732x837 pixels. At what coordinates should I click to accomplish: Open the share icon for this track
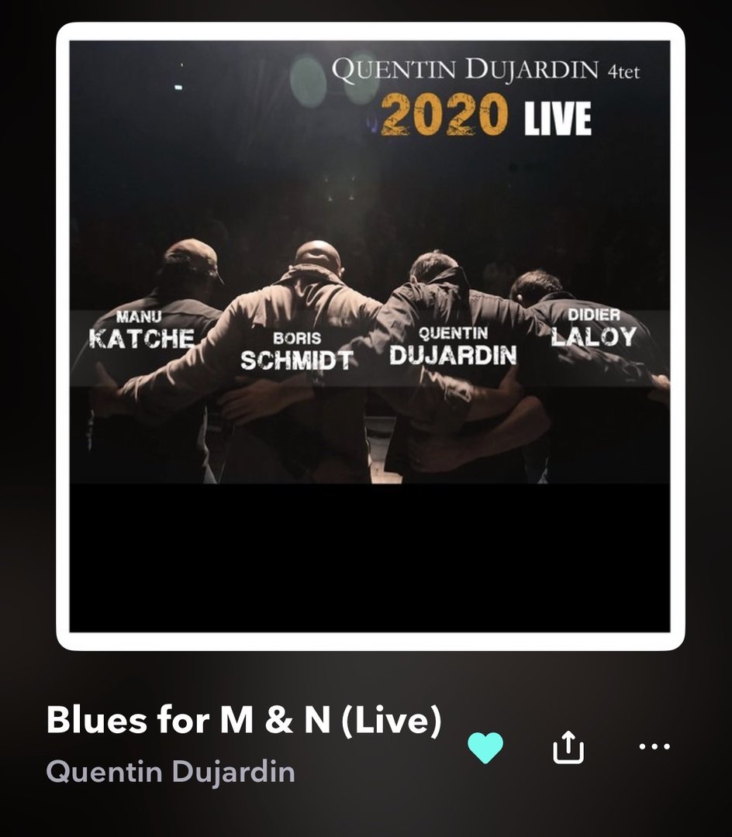coord(568,747)
